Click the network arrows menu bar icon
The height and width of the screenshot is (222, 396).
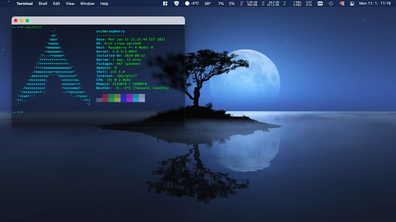click(284, 3)
